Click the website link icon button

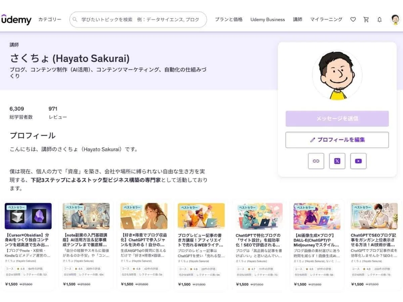316,161
